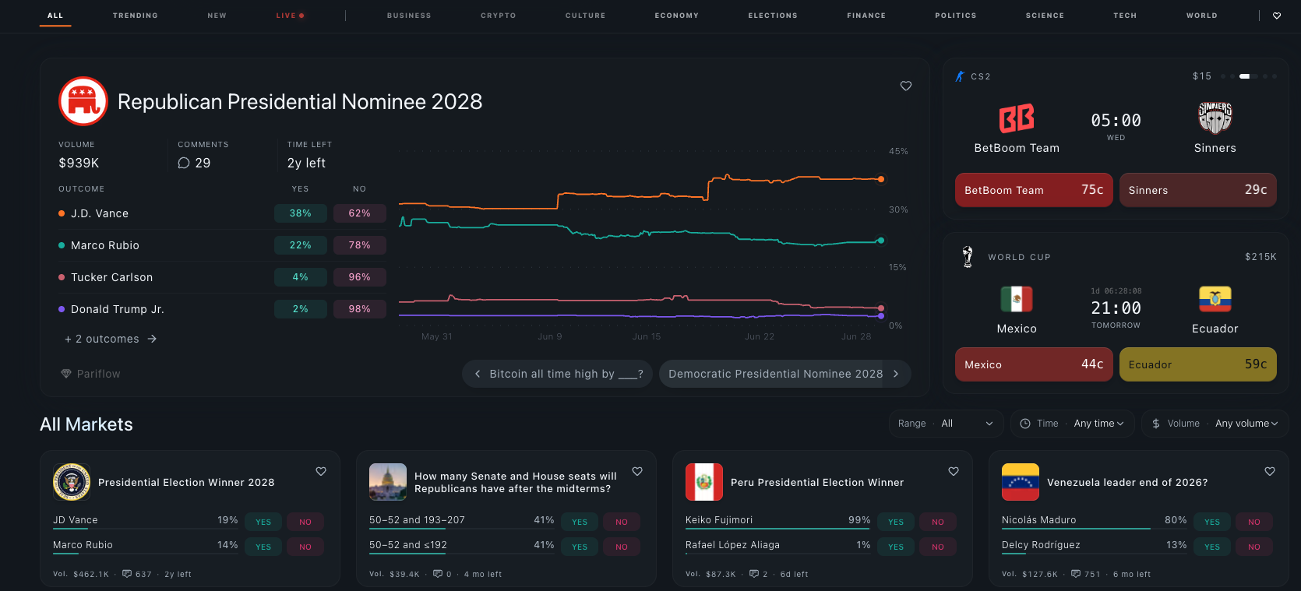
Task: Buy No 62% on J.D. Vance
Action: (360, 213)
